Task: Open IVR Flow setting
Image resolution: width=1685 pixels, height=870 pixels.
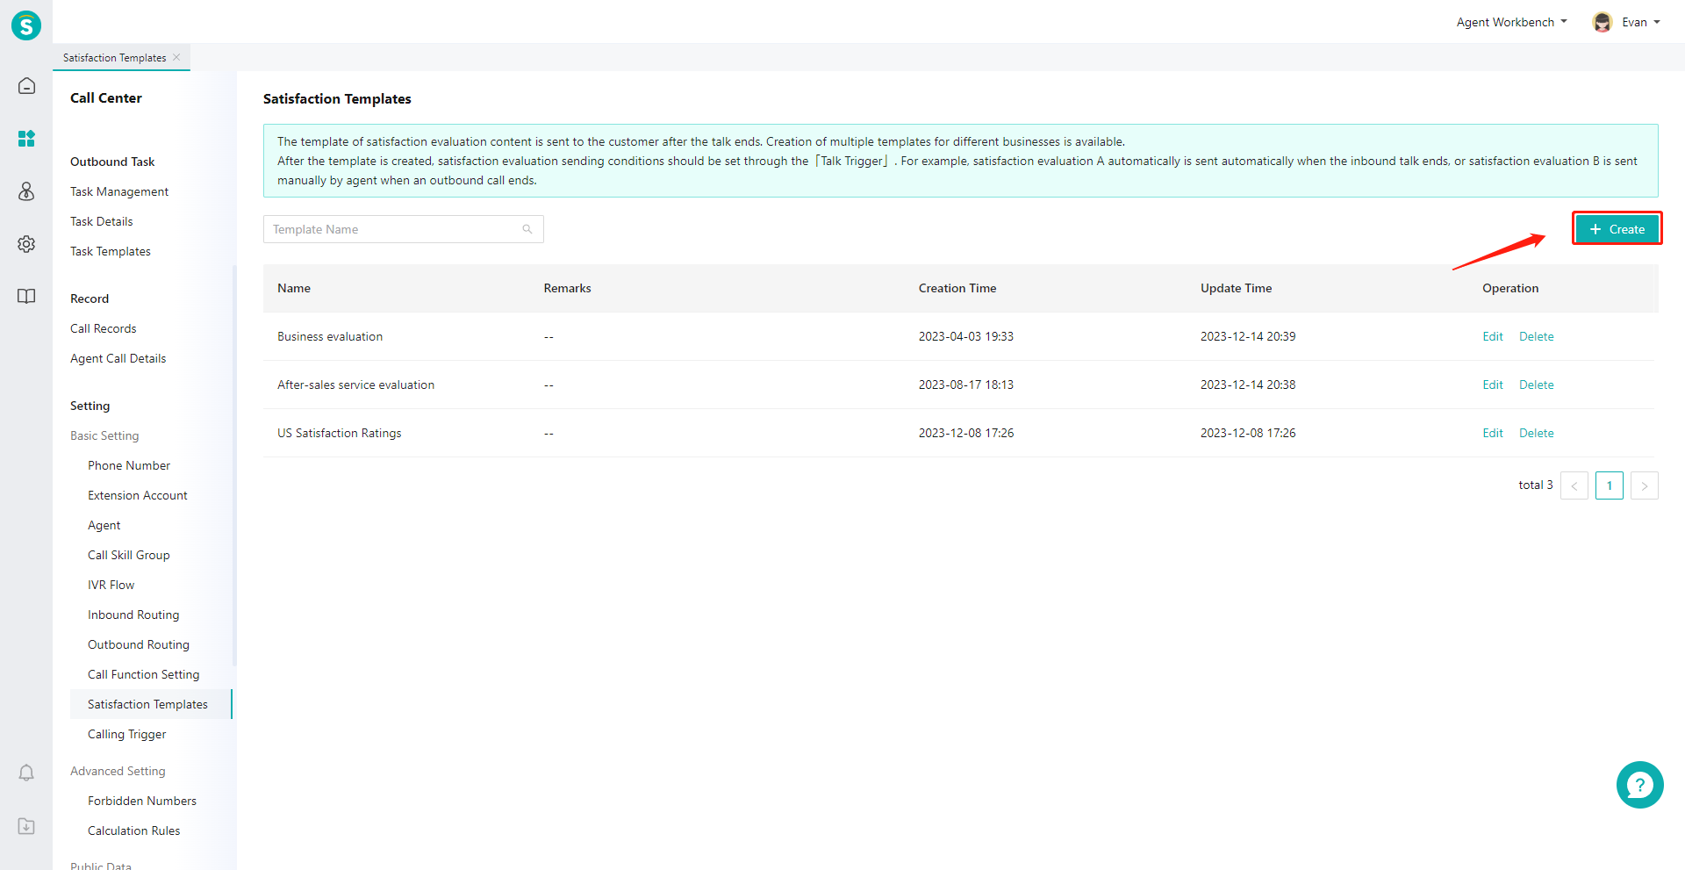Action: 111,585
